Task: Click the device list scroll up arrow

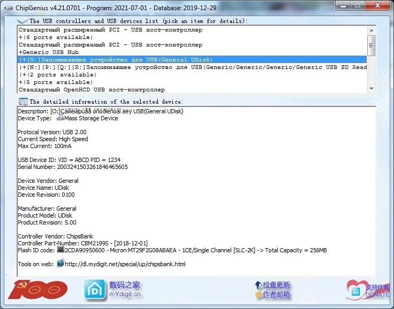Action: tap(372, 30)
